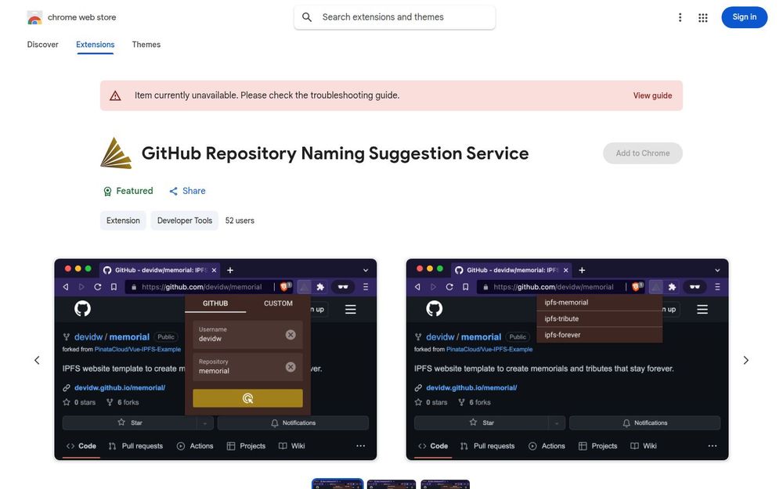Click bookmark icon in second screenshot browser
This screenshot has width=783, height=489.
(x=465, y=287)
